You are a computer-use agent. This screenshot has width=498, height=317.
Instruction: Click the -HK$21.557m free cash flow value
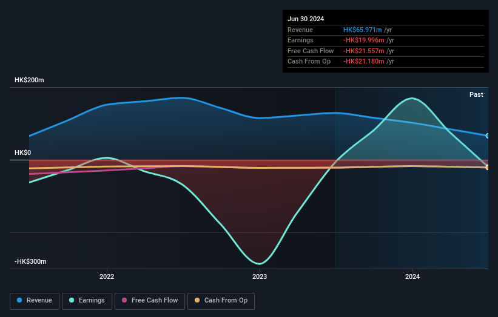click(x=364, y=51)
